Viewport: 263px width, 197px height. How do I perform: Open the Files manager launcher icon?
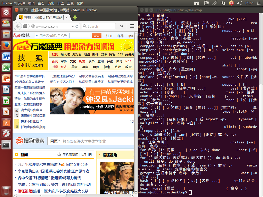point(6,34)
